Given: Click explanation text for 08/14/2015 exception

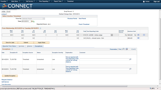Looking at the screenshot, I should coord(72,59).
